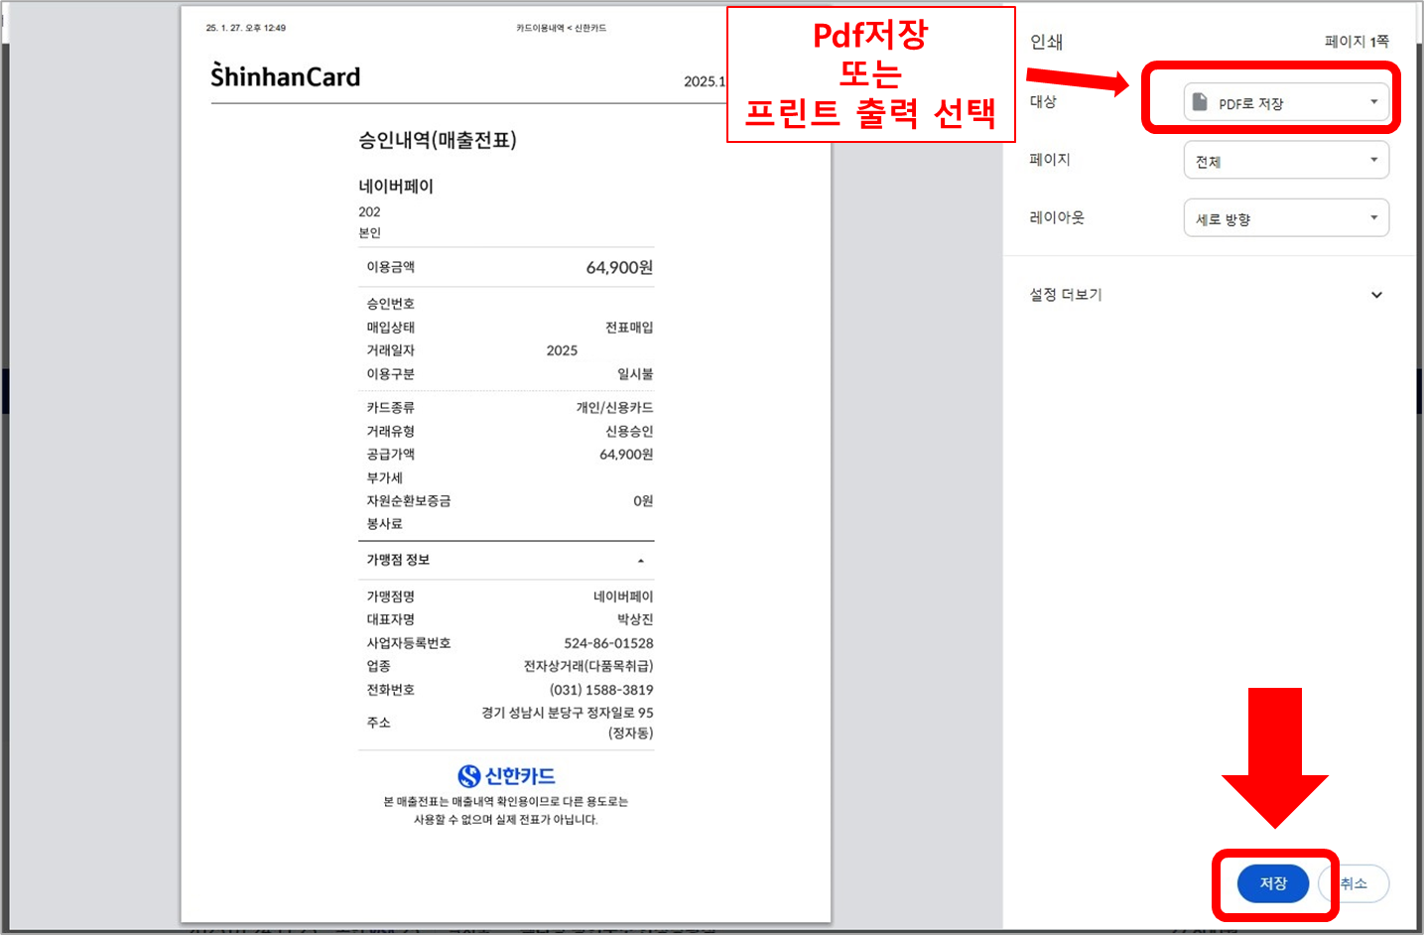Click the address 경기 성남시 분당구 정자일로 95
This screenshot has height=935, width=1424.
pyautogui.click(x=568, y=713)
